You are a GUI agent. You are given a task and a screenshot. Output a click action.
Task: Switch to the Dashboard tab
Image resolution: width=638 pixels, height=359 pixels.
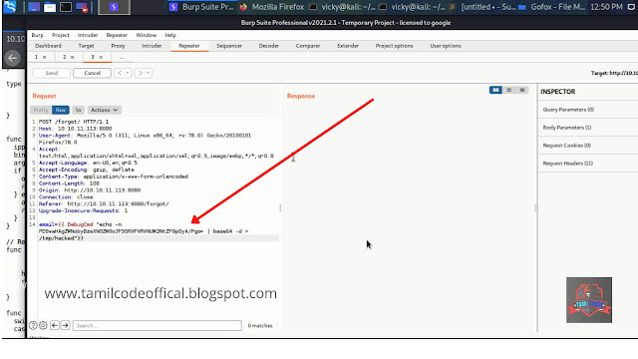pyautogui.click(x=49, y=46)
